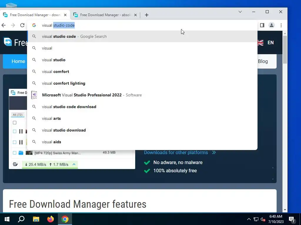Open Windows taskbar search
301x225 pixels.
pos(21,219)
